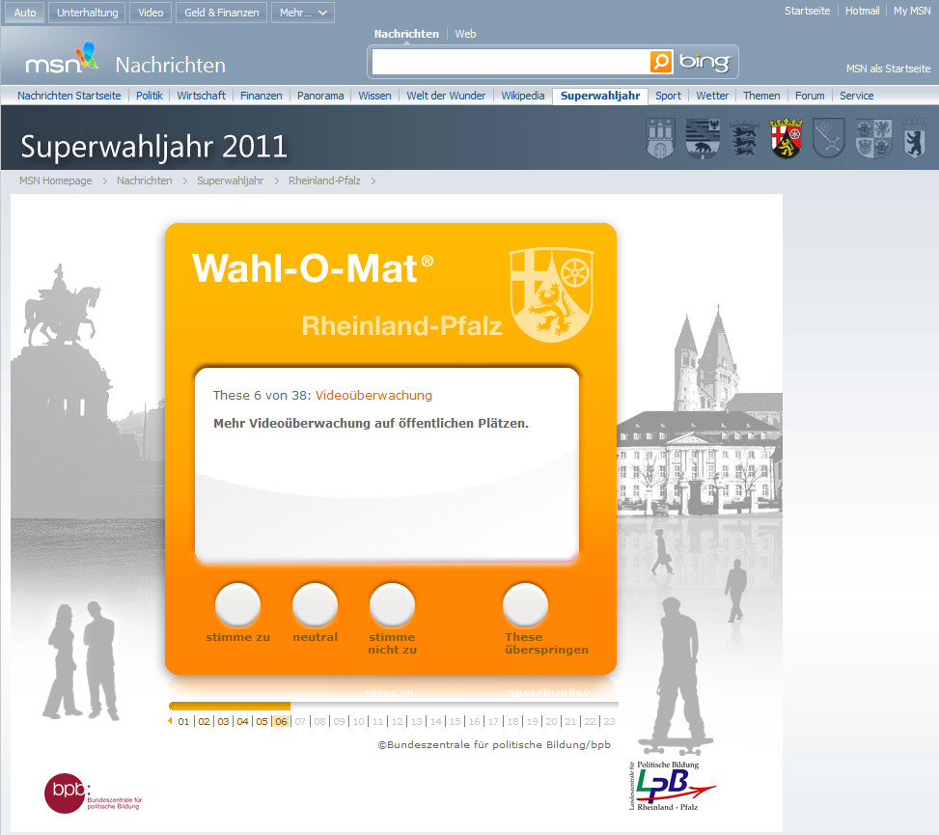Viewport: 939px width, 835px height.
Task: Select the Bremen key coat of arms
Action: coord(829,138)
